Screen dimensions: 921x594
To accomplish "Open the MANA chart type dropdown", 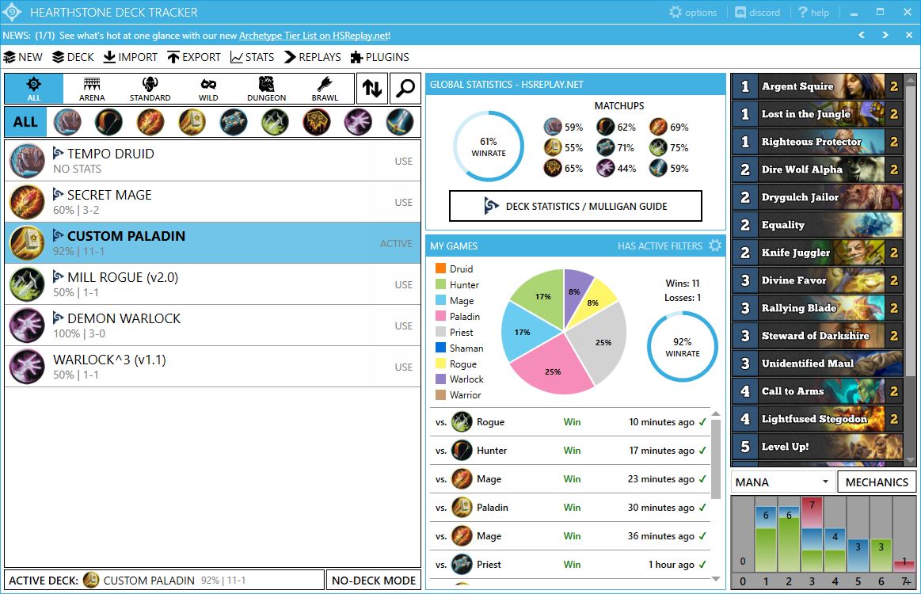I will tap(782, 482).
